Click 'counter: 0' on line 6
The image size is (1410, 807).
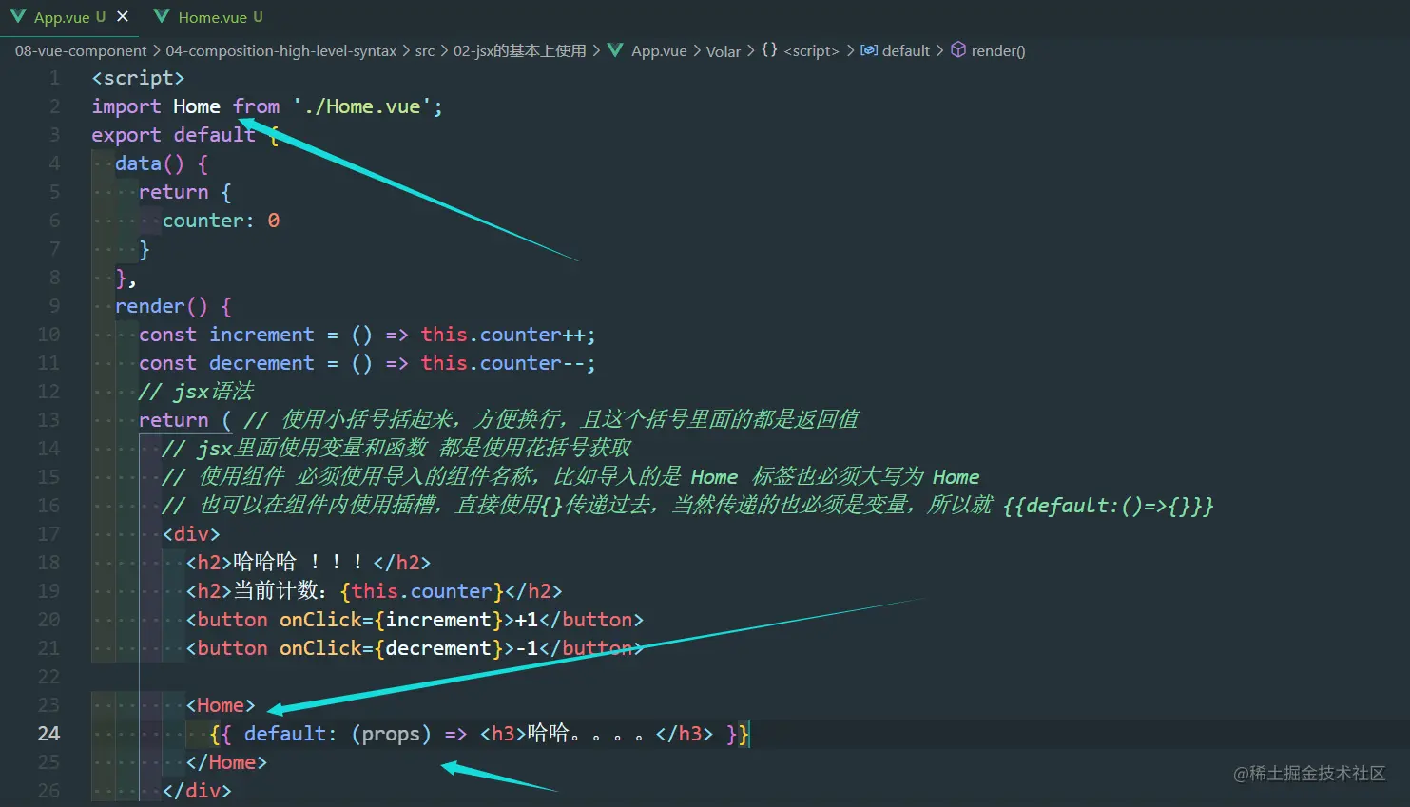221,221
